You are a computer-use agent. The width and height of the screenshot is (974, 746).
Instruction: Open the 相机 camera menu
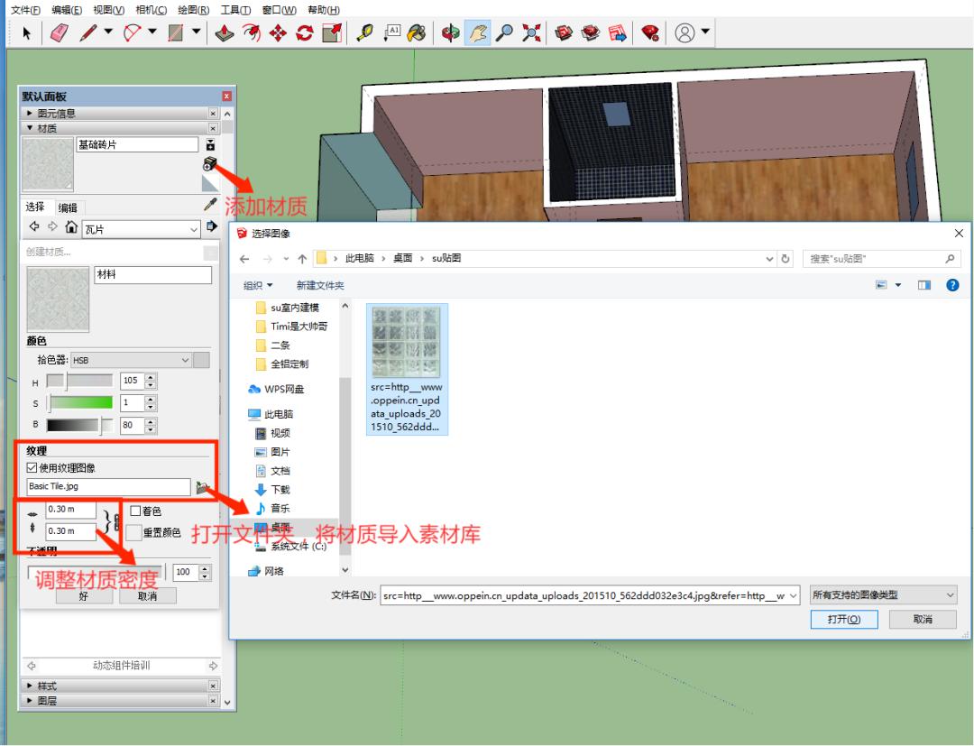click(151, 10)
